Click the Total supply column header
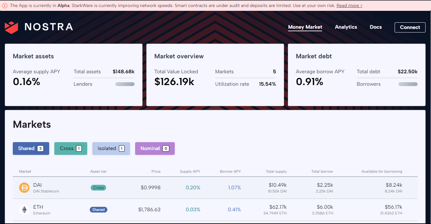 (x=276, y=171)
